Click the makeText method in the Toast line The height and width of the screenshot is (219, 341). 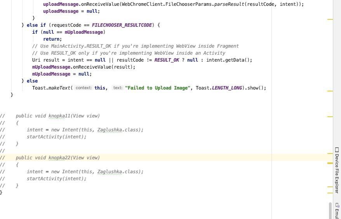pyautogui.click(x=59, y=88)
